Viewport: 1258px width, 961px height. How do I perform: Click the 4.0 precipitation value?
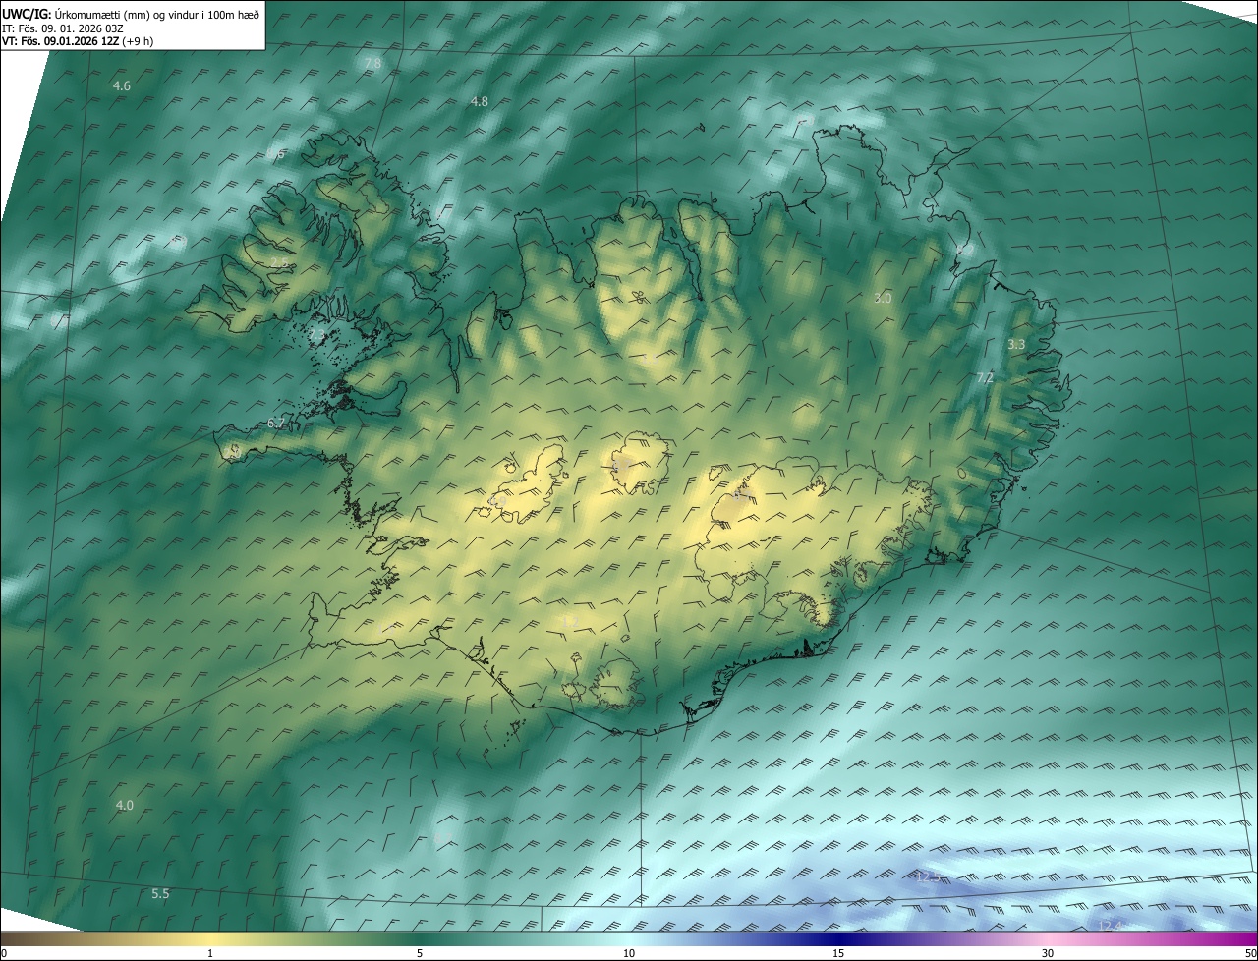coord(125,806)
